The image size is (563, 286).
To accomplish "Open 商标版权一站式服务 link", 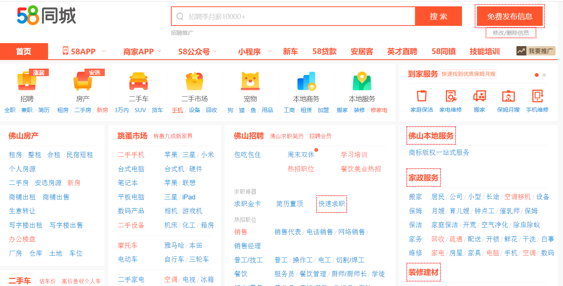I will [439, 153].
